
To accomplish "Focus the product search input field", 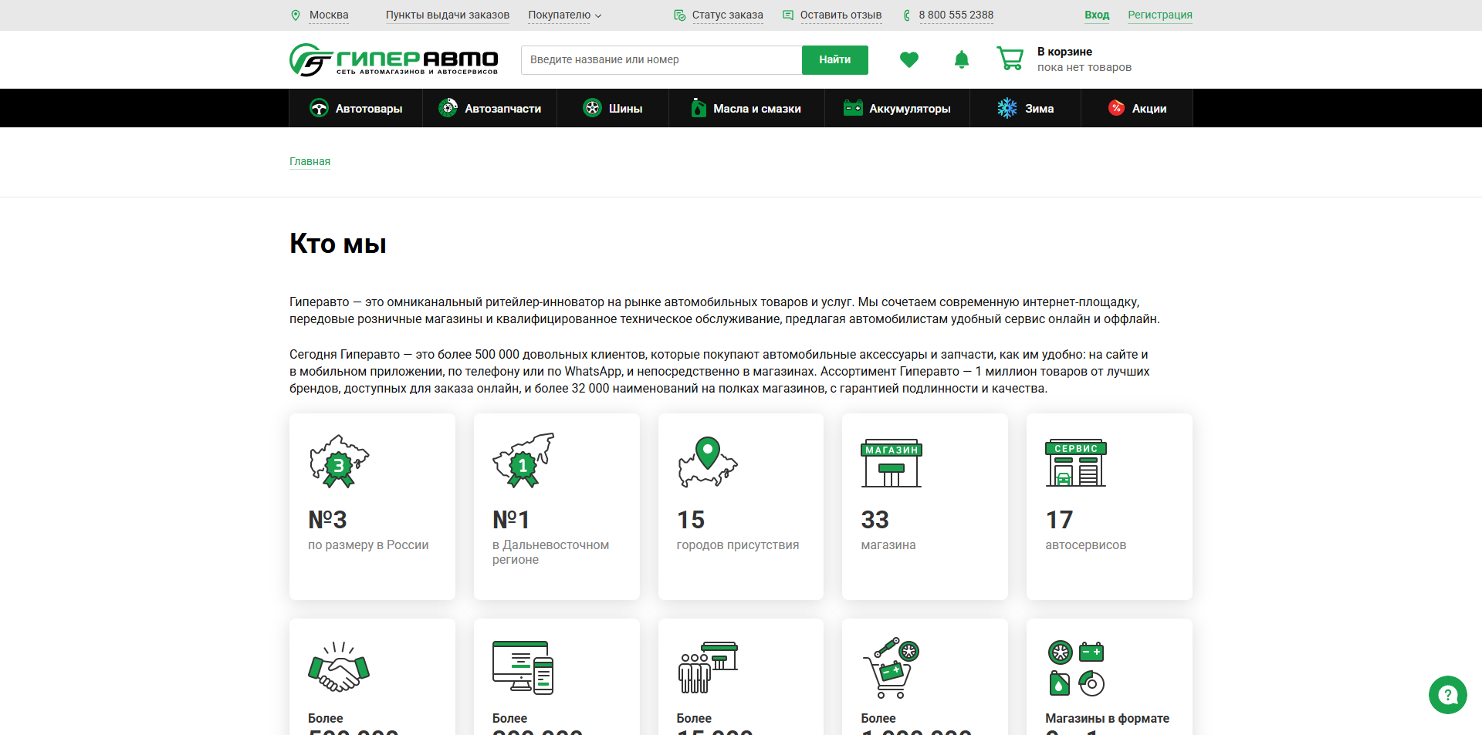I will coord(661,60).
